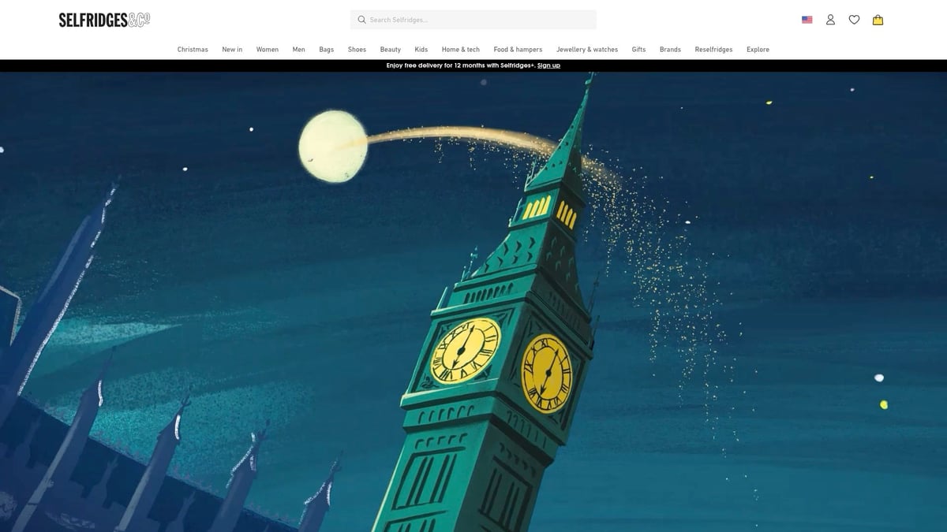Open the account profile icon
This screenshot has height=532, width=947.
830,20
